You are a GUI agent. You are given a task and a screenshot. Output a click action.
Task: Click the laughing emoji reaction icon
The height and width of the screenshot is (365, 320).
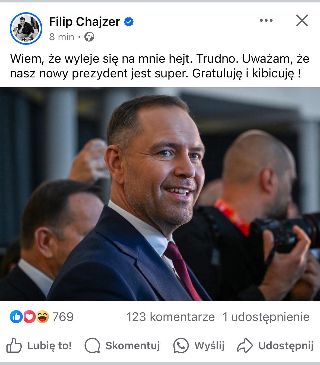(x=43, y=317)
